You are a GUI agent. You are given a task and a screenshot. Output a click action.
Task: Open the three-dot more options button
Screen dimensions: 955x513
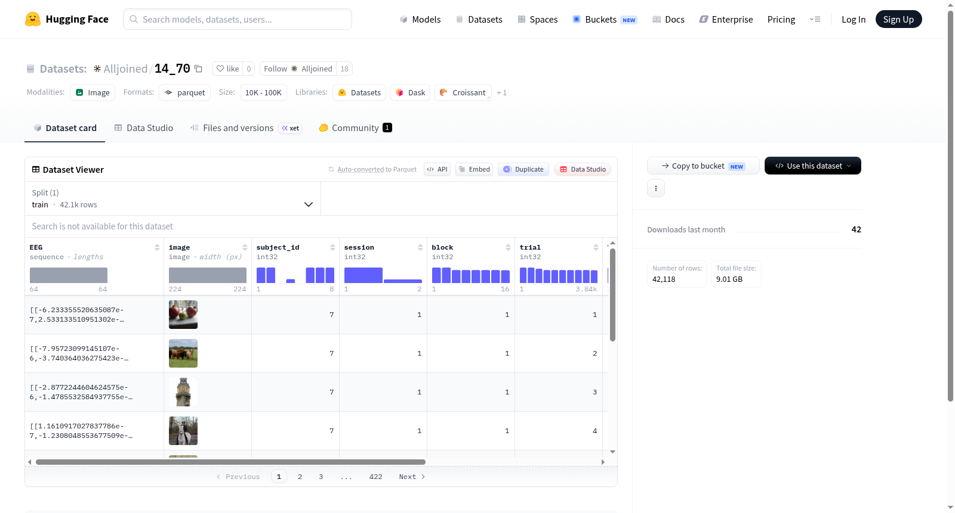(x=656, y=188)
